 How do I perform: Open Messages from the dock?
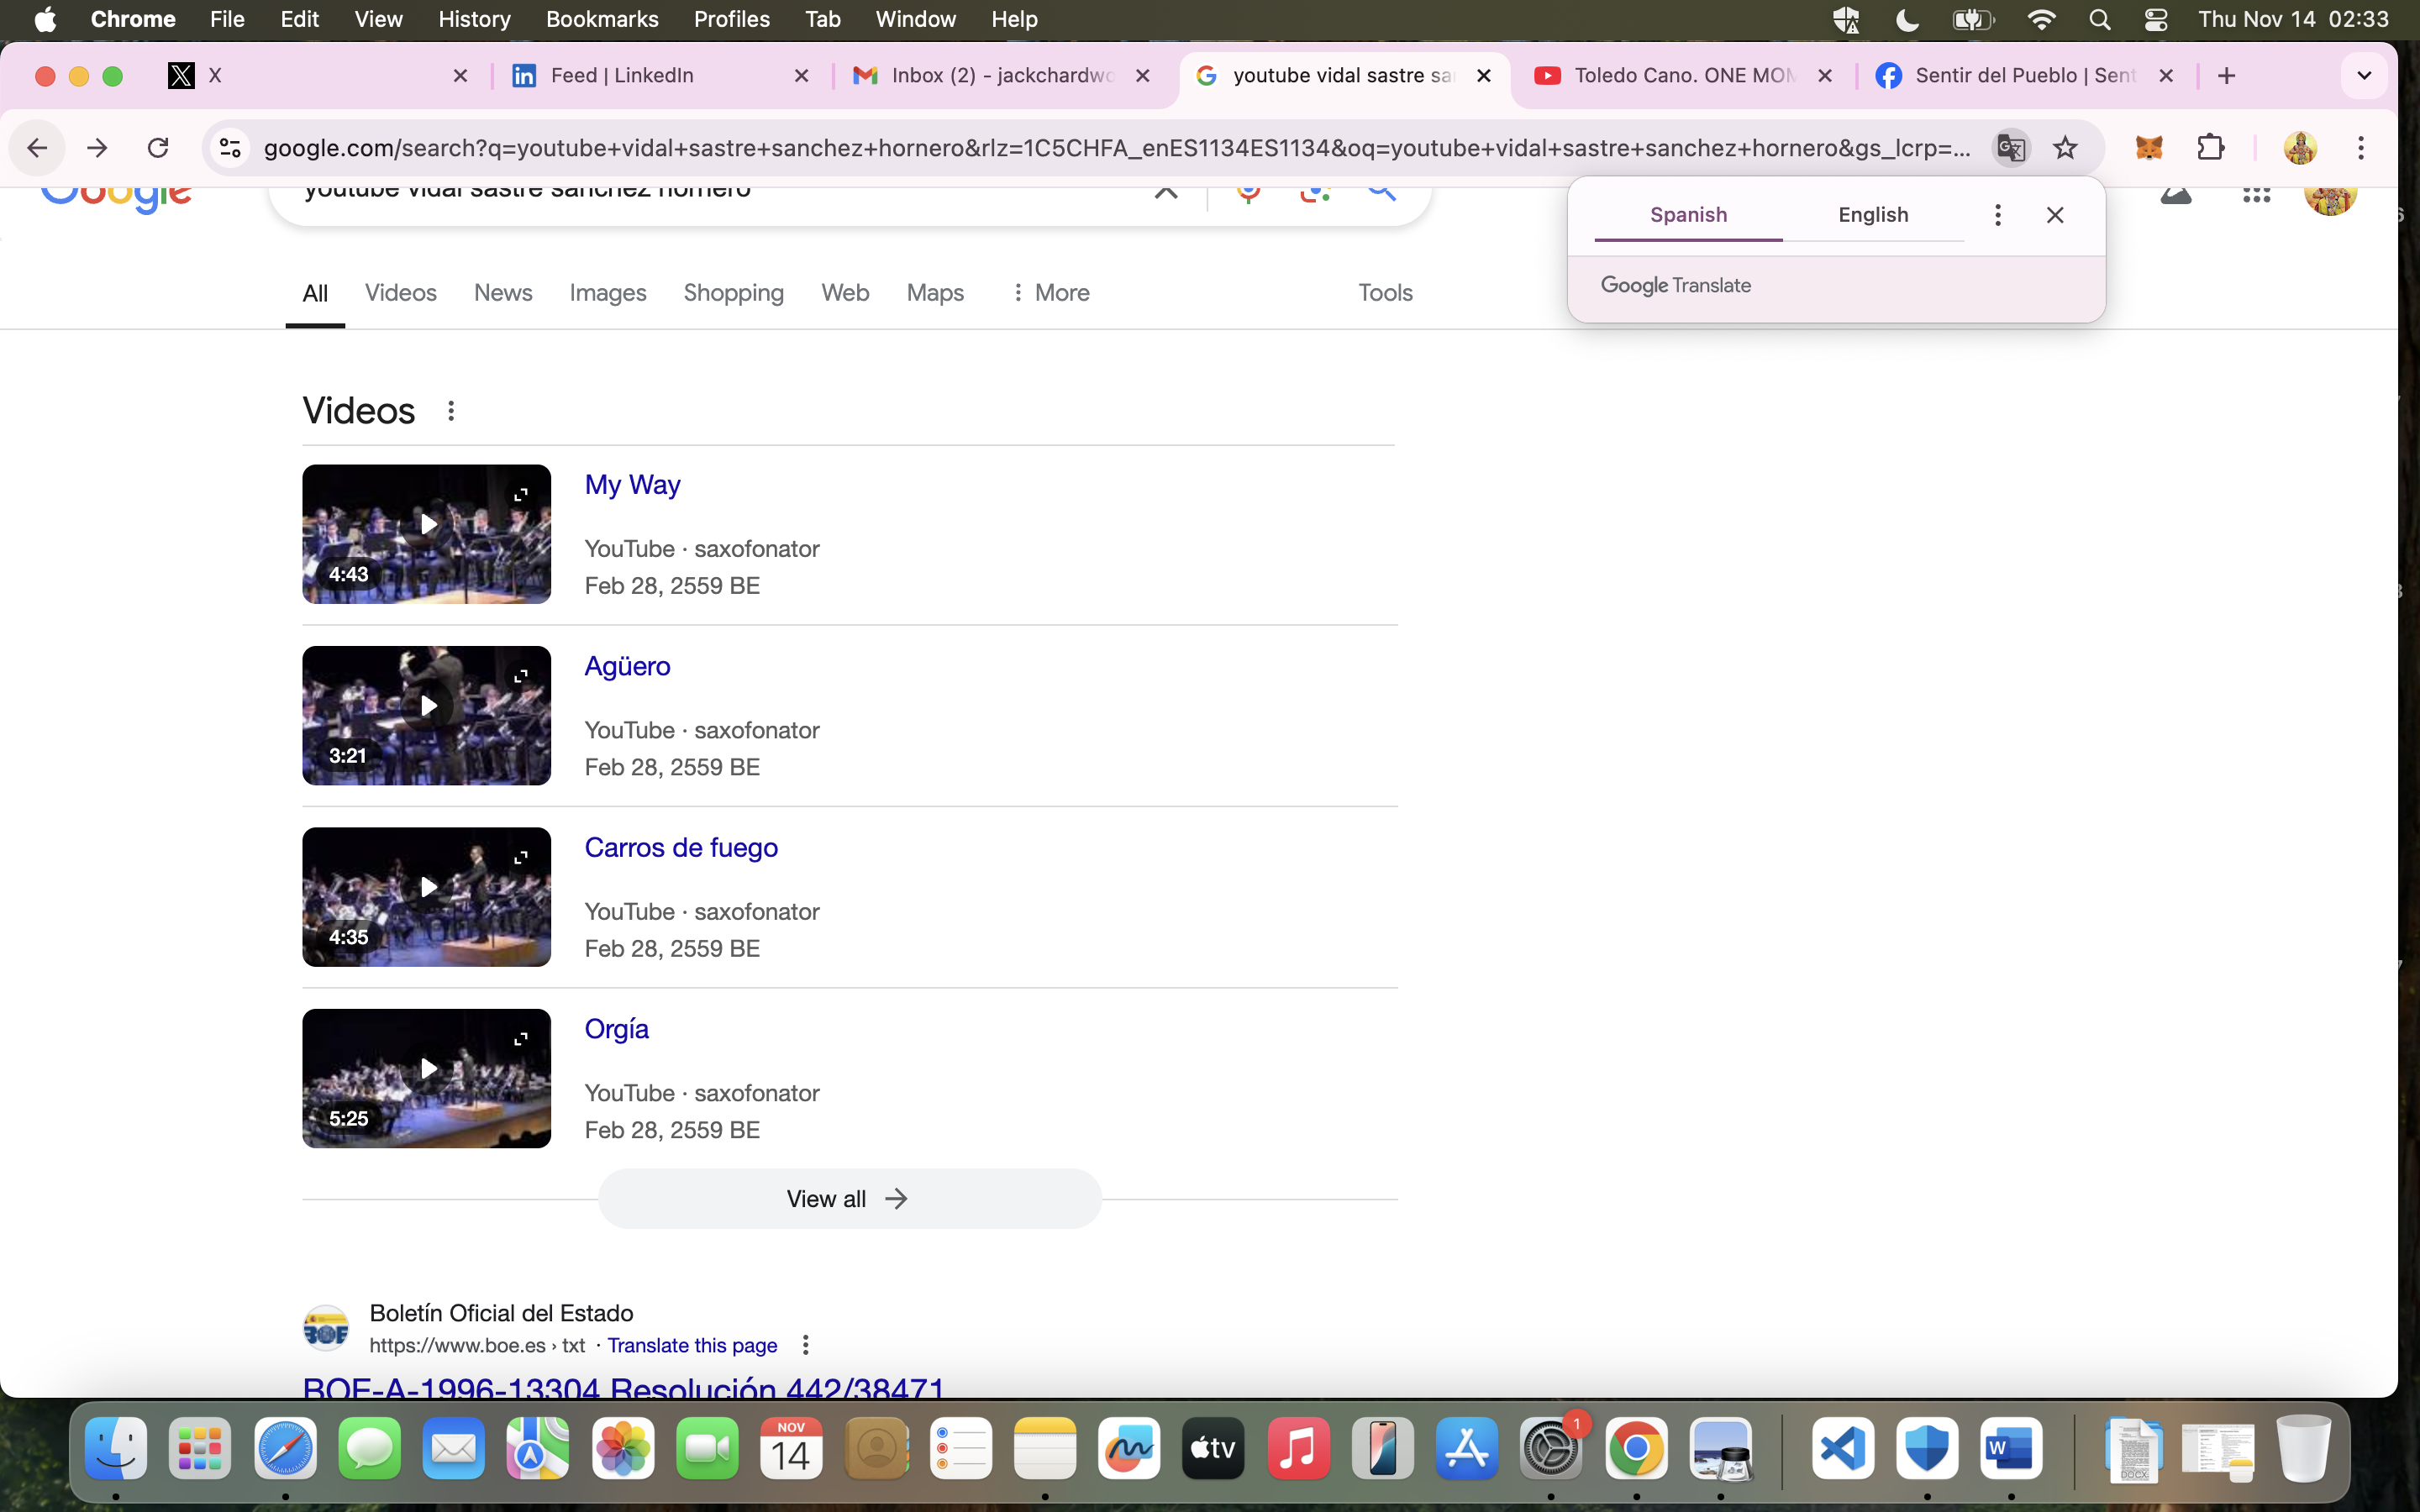pos(369,1448)
